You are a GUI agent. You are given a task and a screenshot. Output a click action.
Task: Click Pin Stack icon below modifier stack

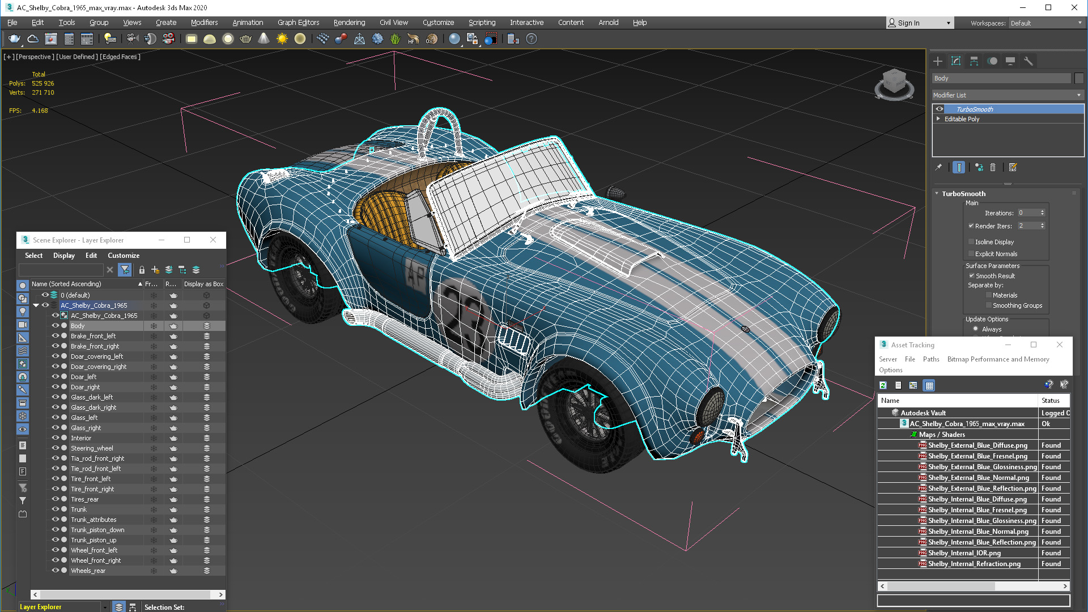(x=938, y=167)
